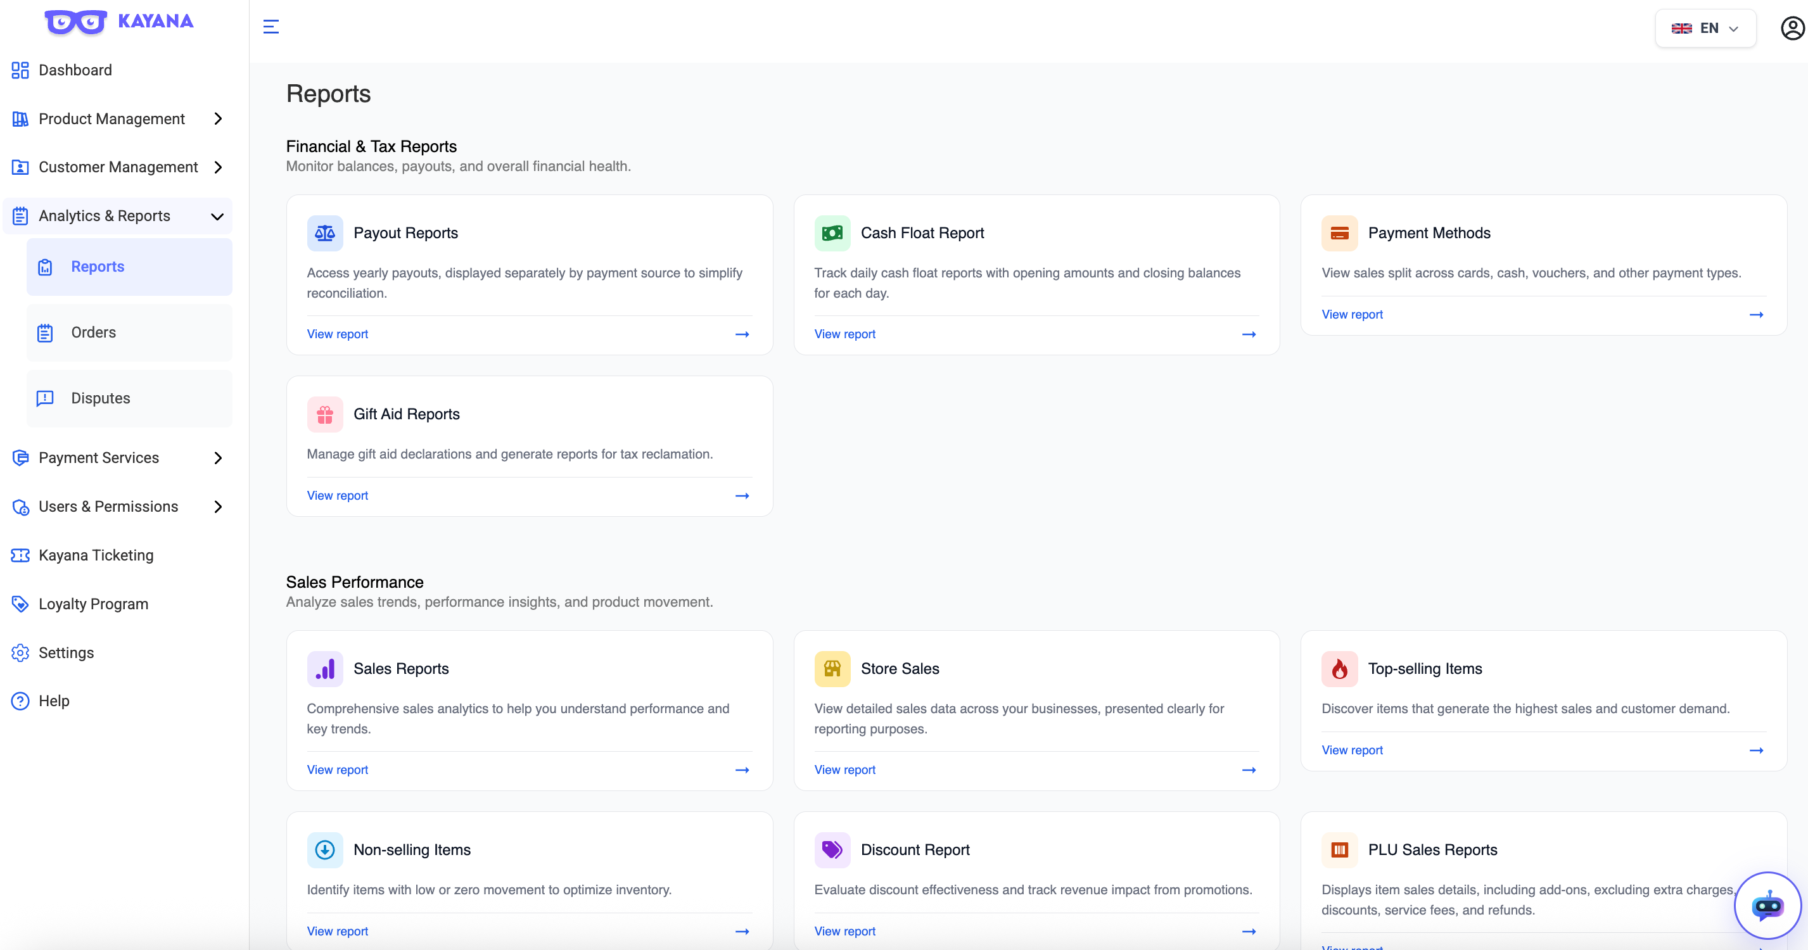Click the Payment Methods card icon
The height and width of the screenshot is (950, 1808).
pyautogui.click(x=1339, y=233)
